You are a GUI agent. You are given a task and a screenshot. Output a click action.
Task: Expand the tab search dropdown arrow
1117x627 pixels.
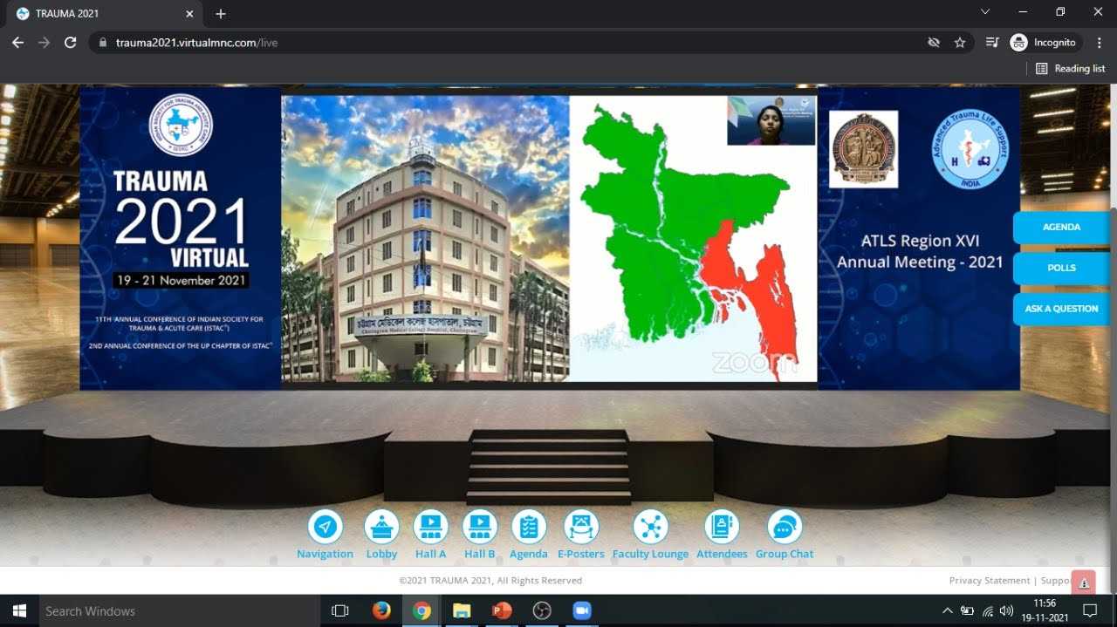(985, 12)
